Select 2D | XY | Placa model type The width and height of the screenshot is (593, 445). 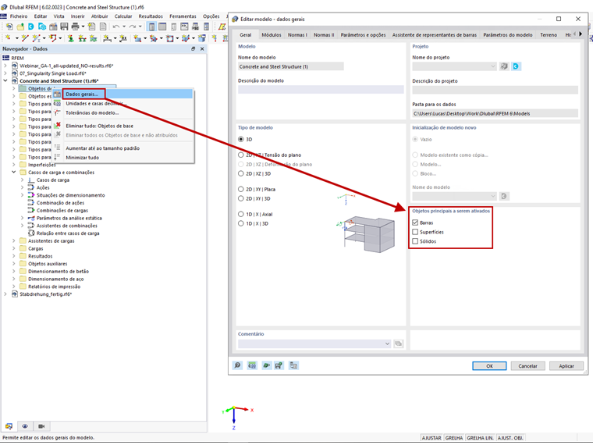click(x=241, y=189)
